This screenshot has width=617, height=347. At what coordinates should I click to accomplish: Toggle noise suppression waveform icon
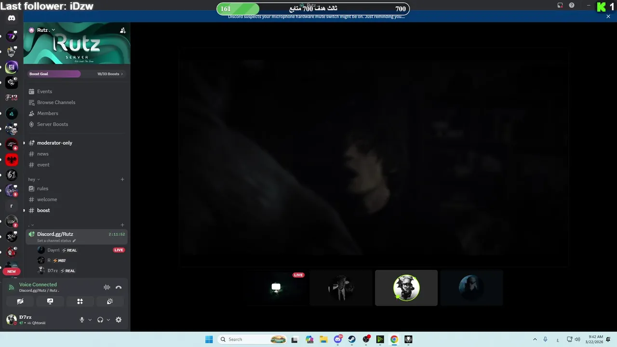107,287
